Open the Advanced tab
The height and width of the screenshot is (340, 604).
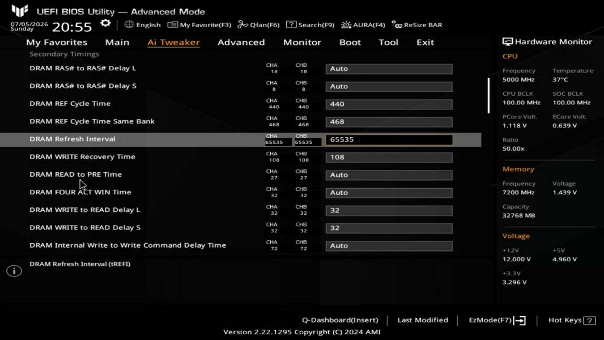241,42
